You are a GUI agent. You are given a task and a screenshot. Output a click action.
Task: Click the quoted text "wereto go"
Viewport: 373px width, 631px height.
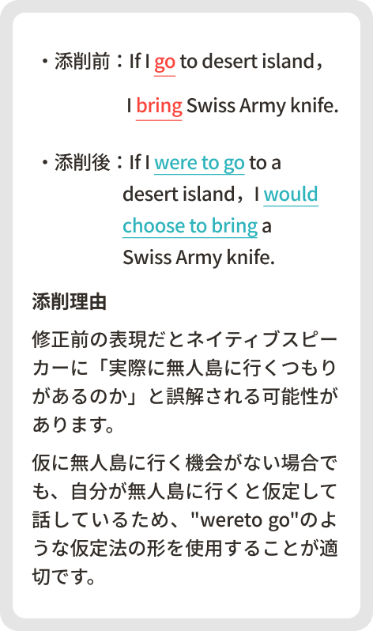pos(245,520)
